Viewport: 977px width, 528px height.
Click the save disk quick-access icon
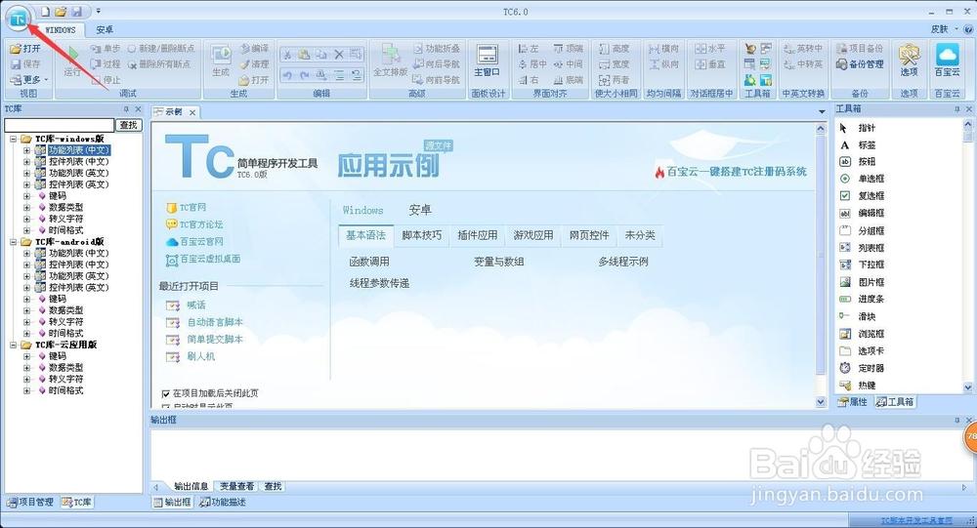pyautogui.click(x=76, y=11)
